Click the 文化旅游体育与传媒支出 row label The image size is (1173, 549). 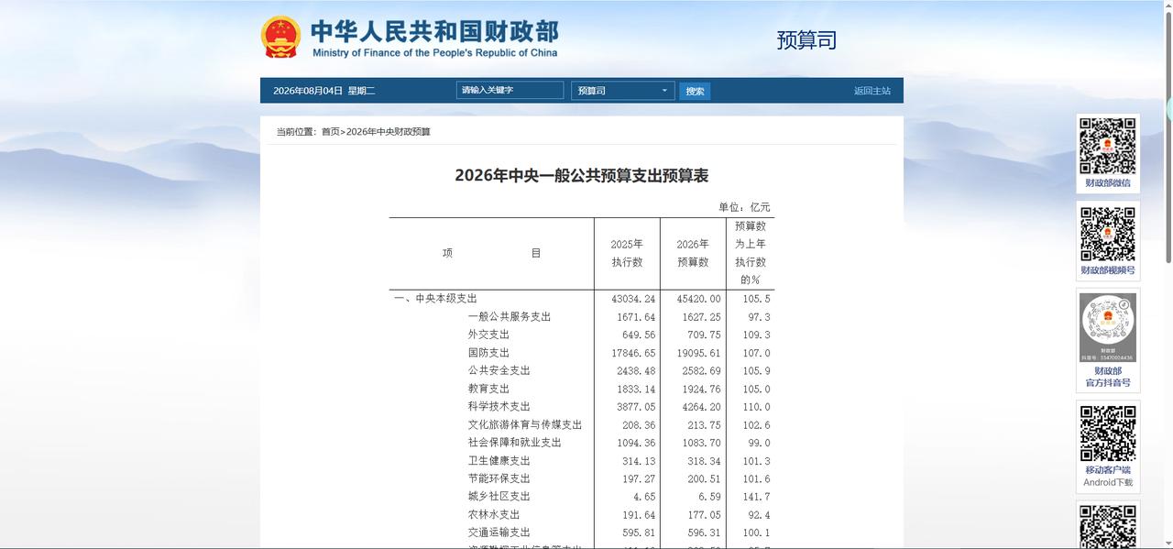[525, 424]
